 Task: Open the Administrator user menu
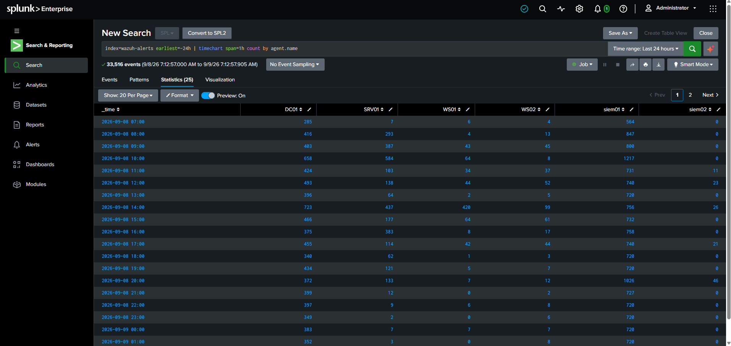coord(671,8)
